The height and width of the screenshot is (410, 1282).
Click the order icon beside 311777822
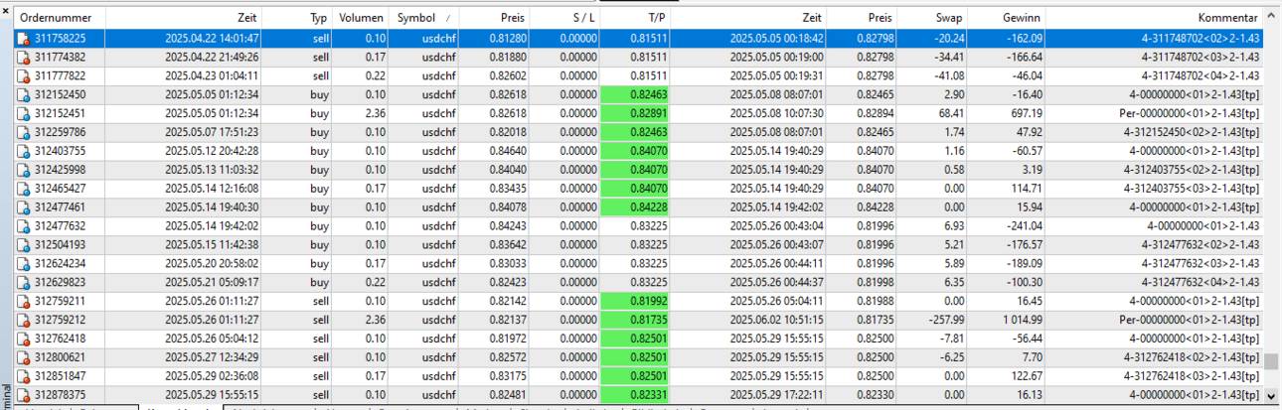point(23,75)
